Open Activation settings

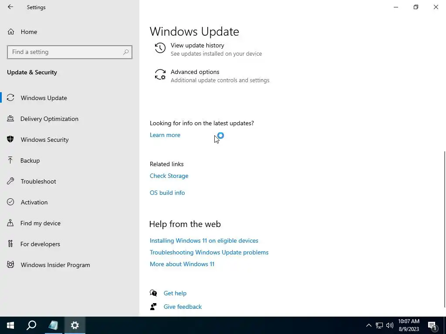(x=34, y=202)
